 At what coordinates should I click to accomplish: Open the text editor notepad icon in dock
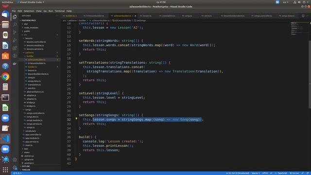(5, 128)
